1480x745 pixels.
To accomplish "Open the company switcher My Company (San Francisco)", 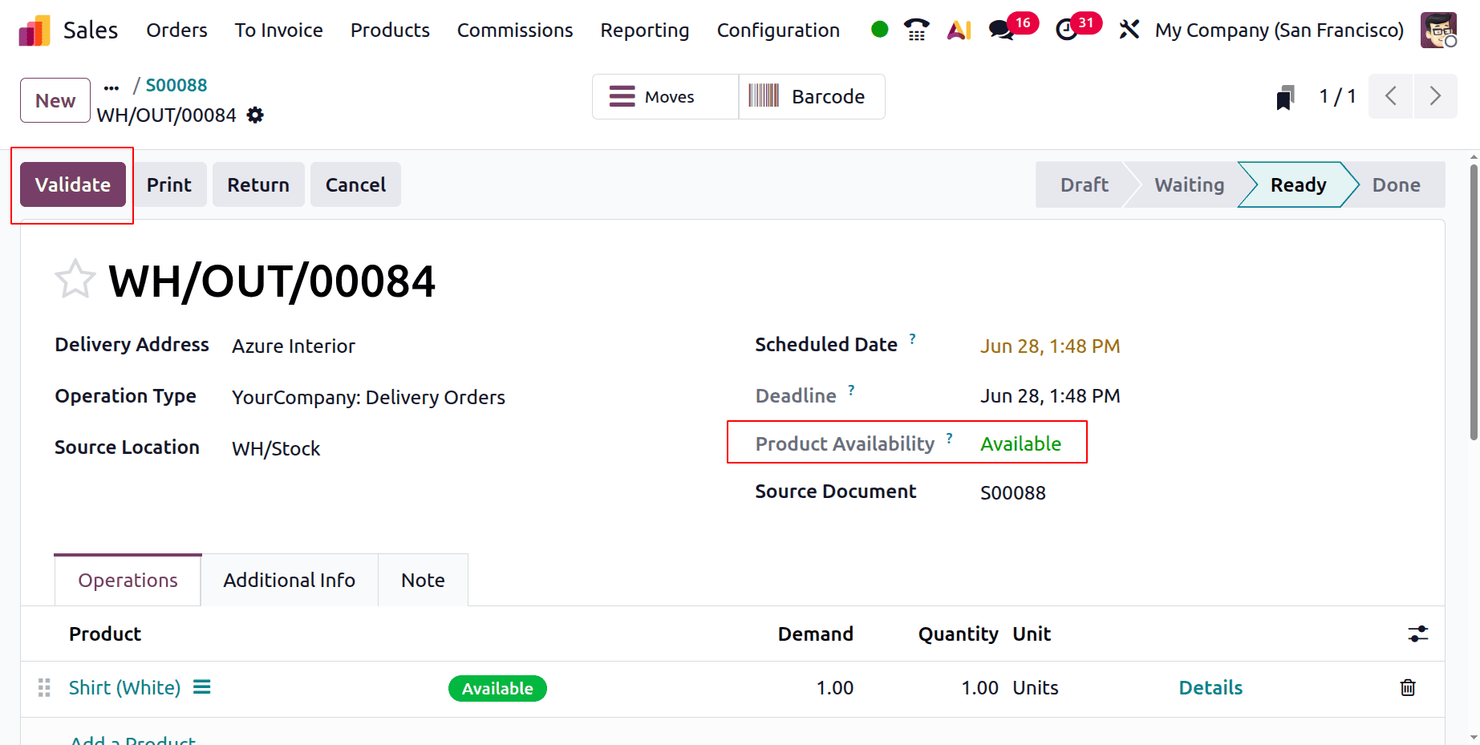I will pyautogui.click(x=1279, y=30).
